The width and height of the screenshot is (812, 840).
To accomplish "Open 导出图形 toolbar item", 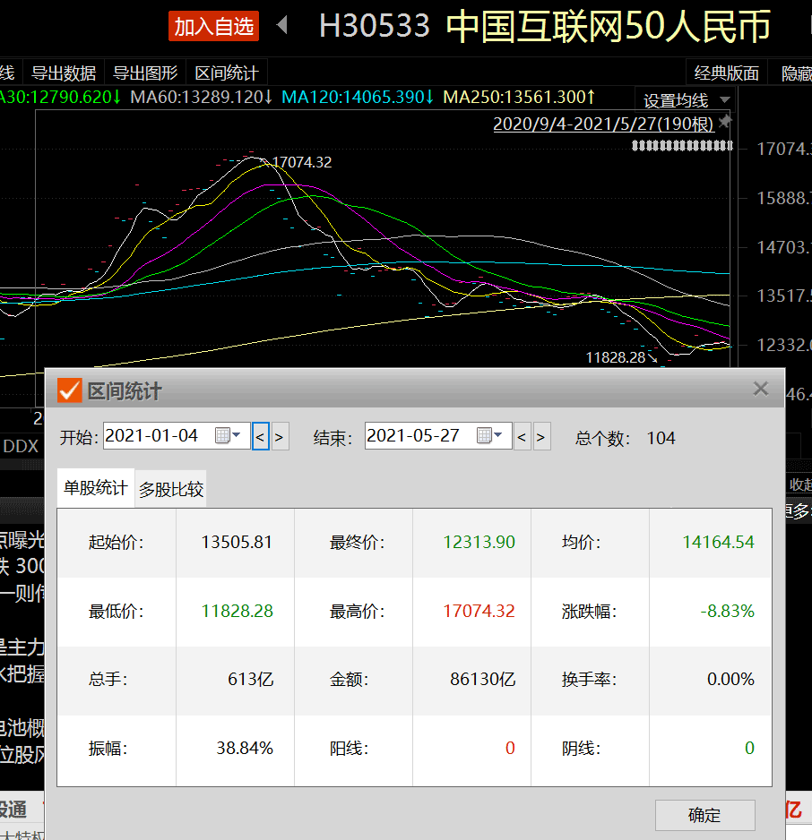I will click(x=145, y=73).
